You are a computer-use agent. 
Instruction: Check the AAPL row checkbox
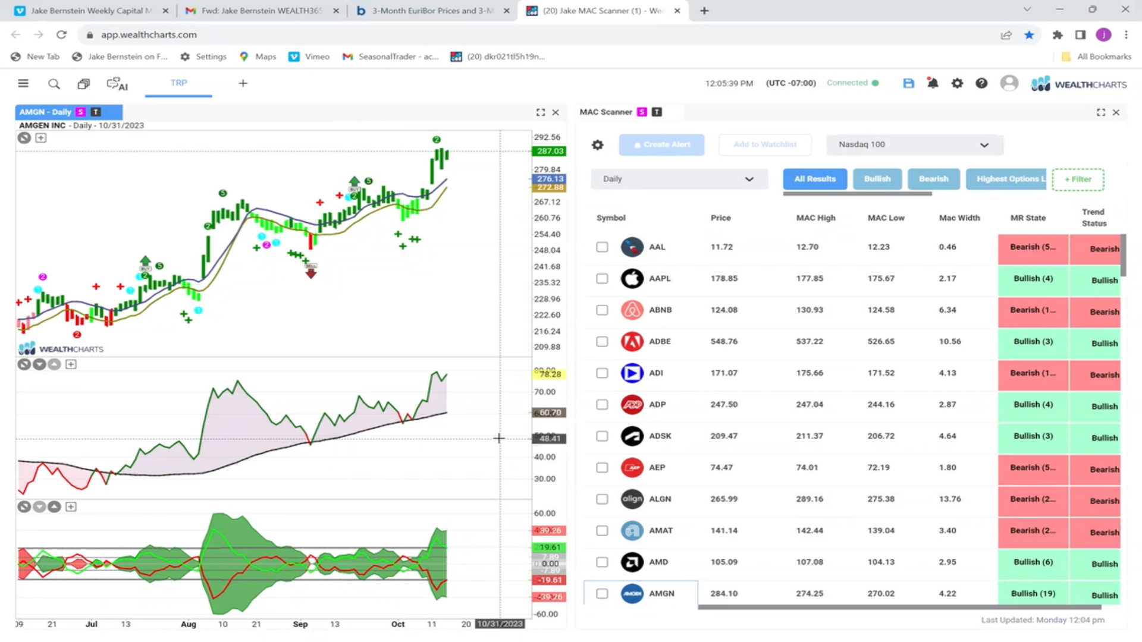(602, 278)
